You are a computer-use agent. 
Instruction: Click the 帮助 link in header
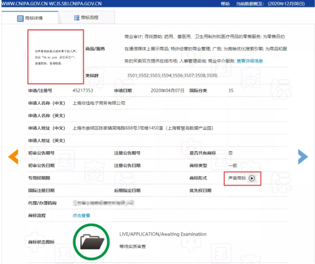[x=225, y=4]
